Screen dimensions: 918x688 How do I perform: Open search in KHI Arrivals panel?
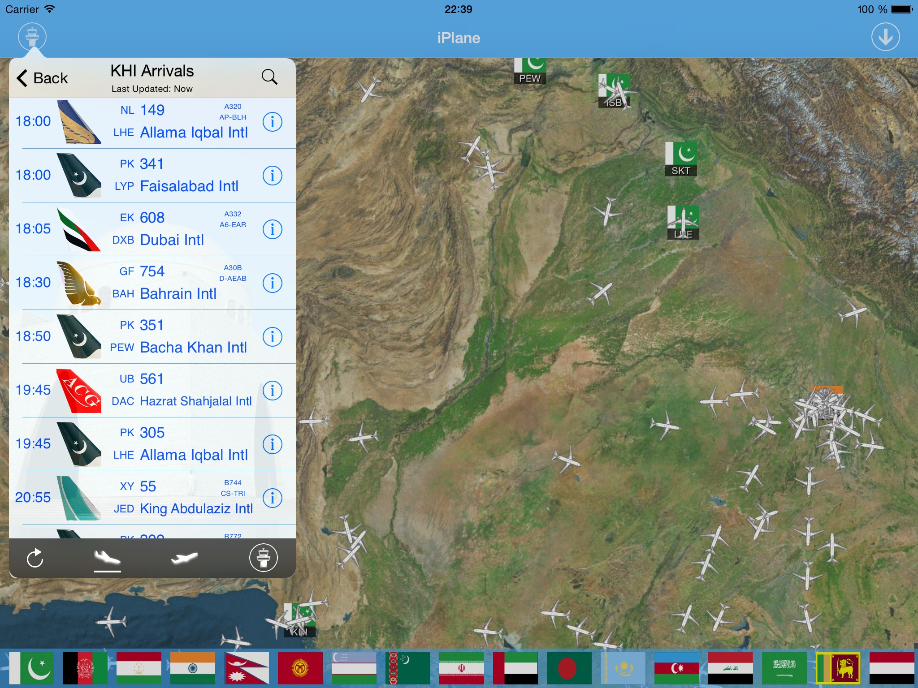[x=269, y=77]
